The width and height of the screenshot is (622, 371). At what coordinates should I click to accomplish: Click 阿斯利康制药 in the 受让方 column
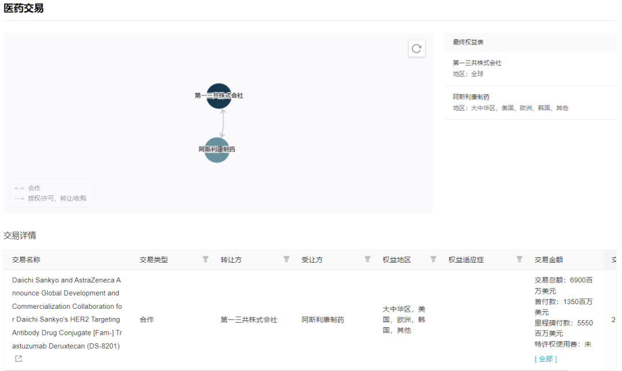(323, 320)
